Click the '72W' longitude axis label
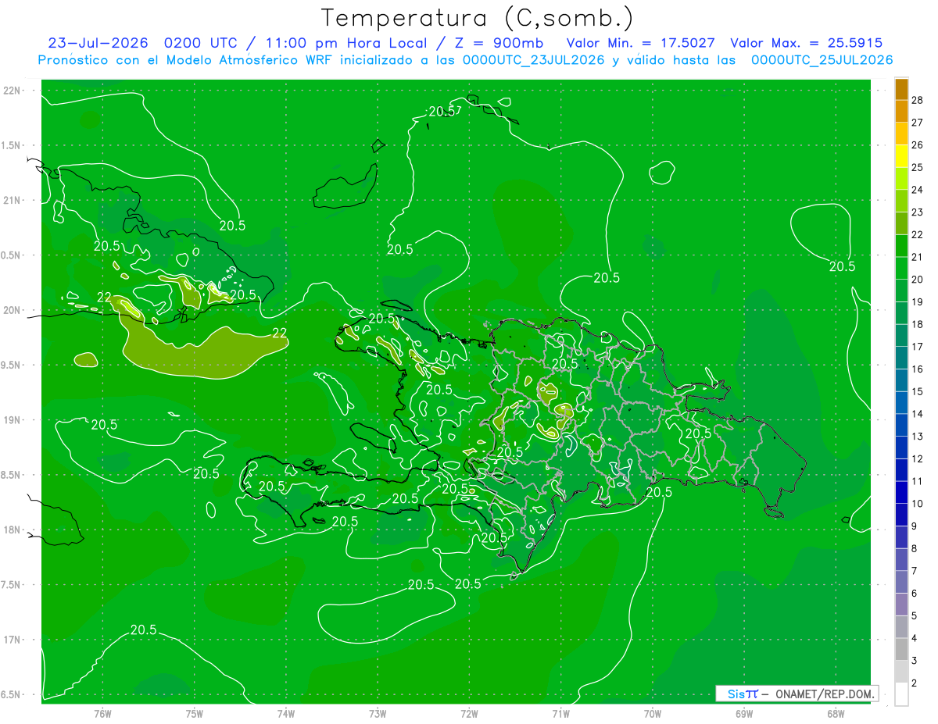Image resolution: width=938 pixels, height=724 pixels. tap(469, 714)
